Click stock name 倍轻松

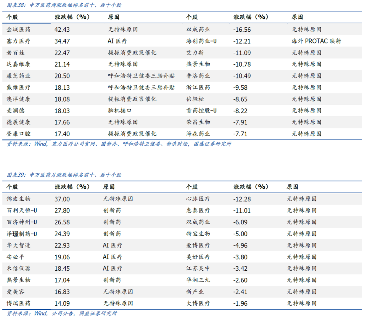click(x=195, y=99)
